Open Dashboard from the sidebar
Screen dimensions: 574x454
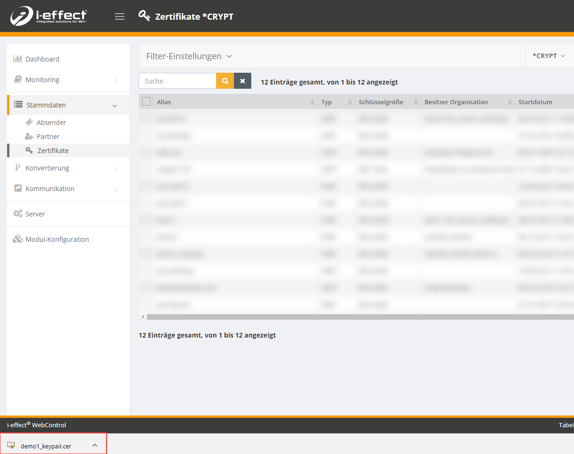click(42, 59)
